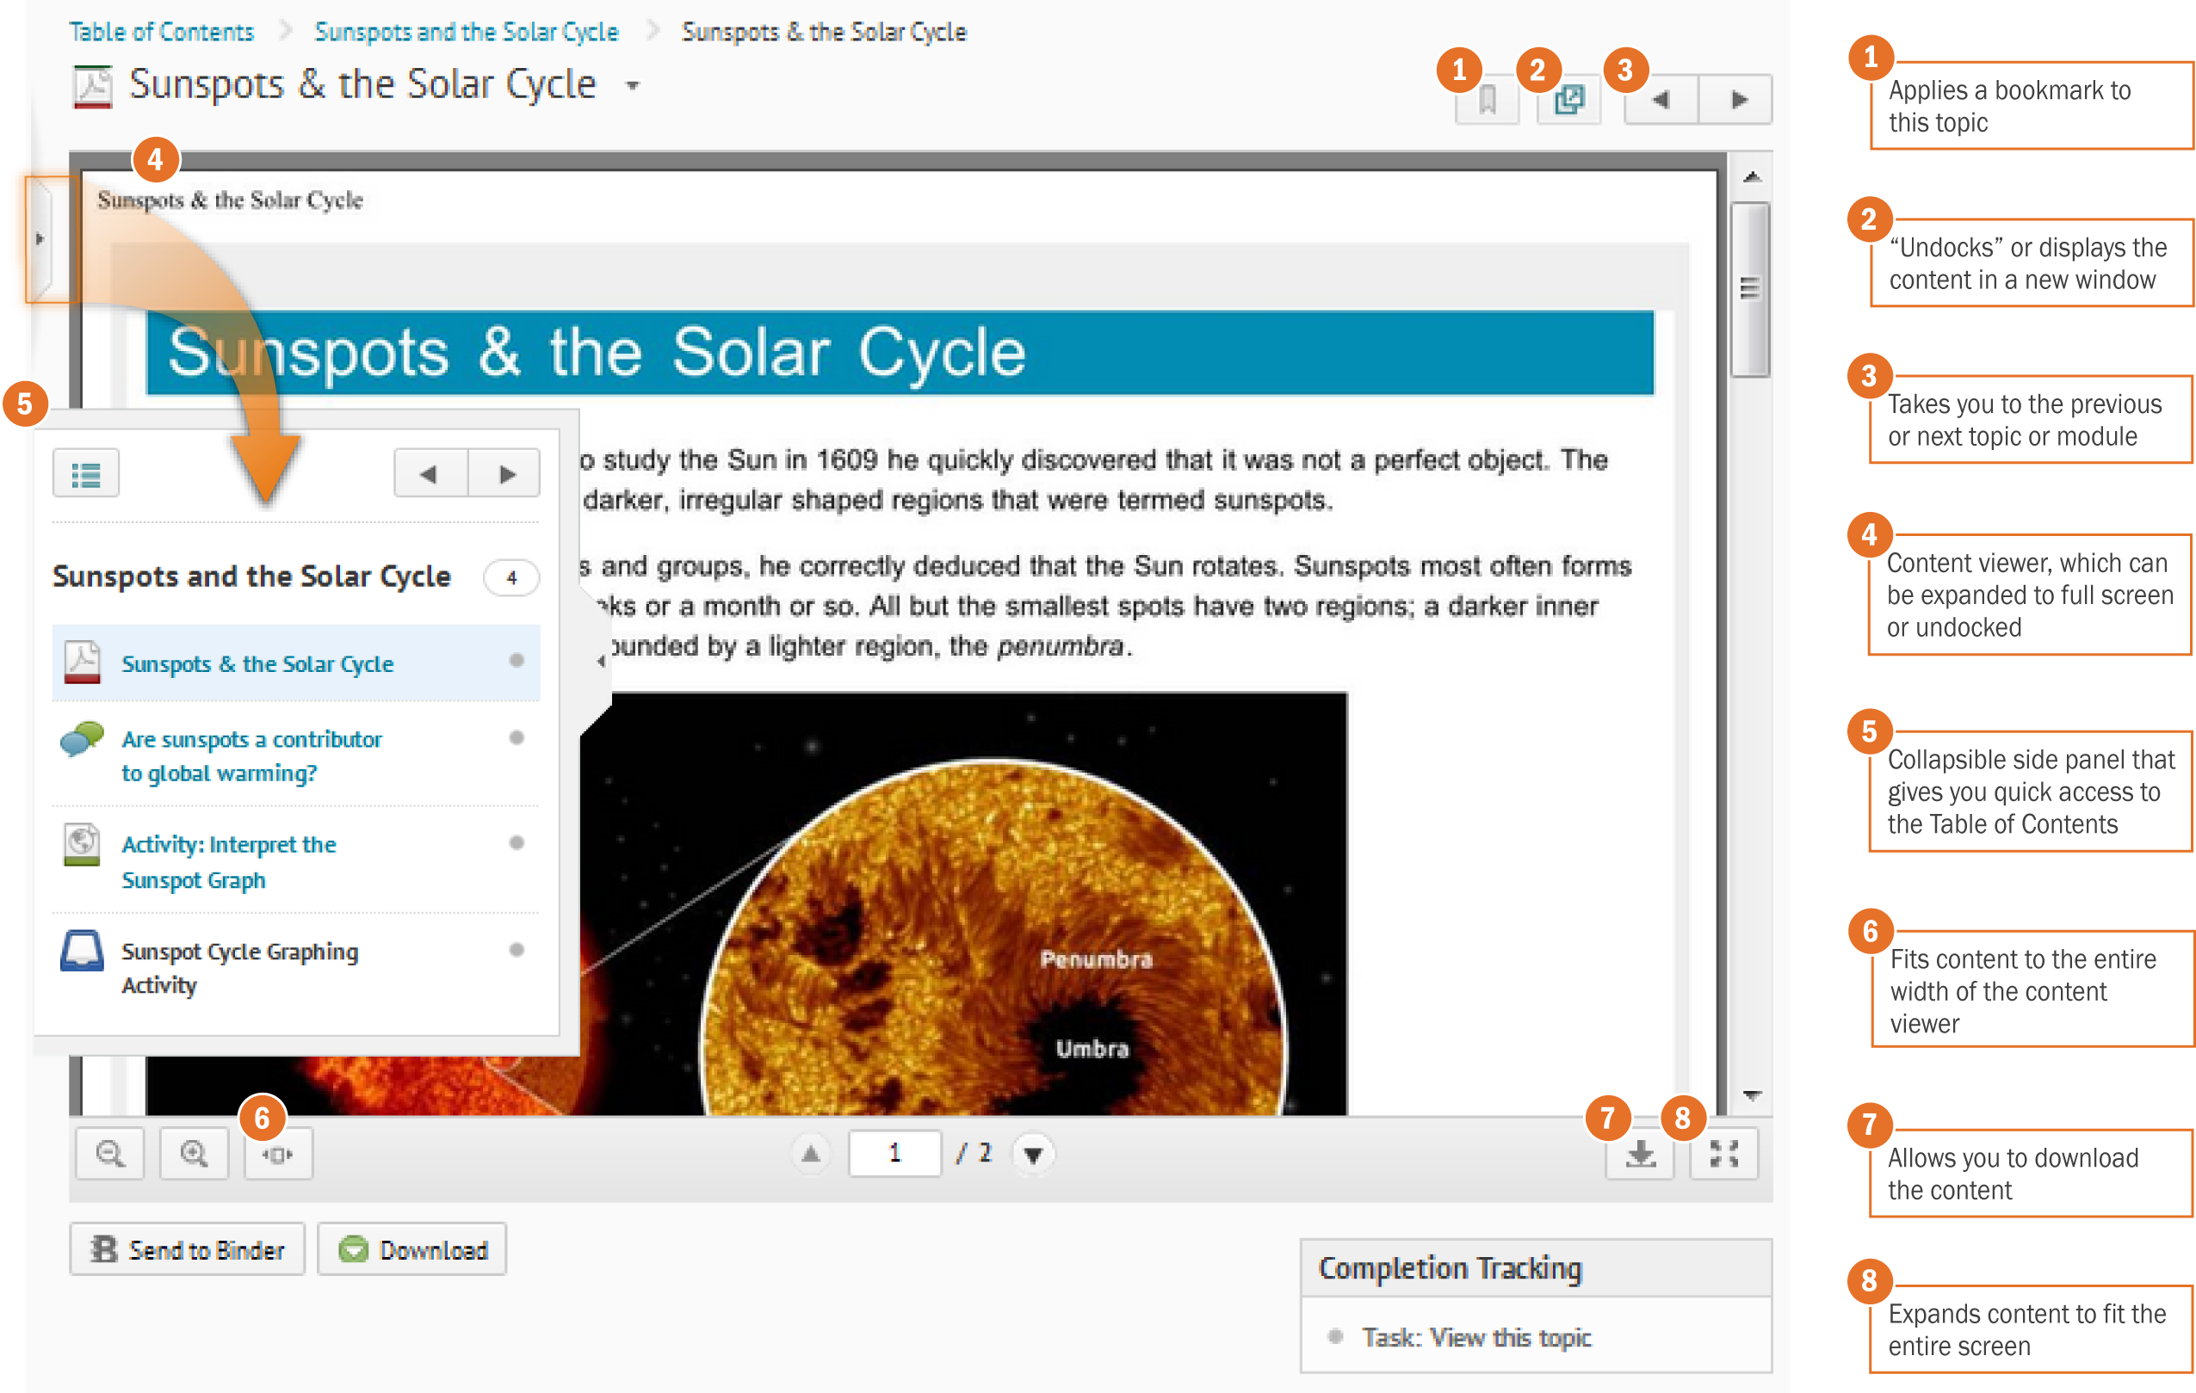Click completion dot for Graphing Activity
Screen dimensions: 2196x1393
pyautogui.click(x=517, y=950)
